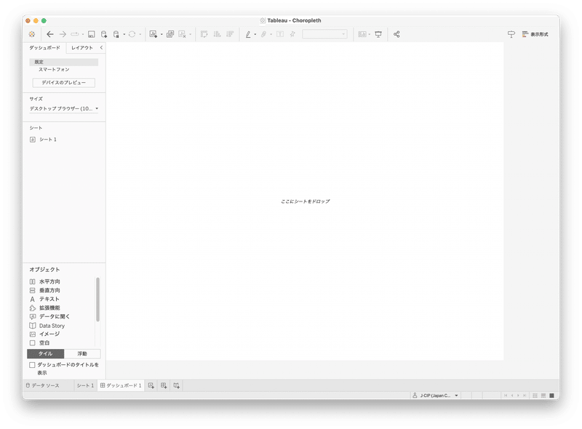The width and height of the screenshot is (582, 429).
Task: Click the デバイスのプレビュー button
Action: click(x=64, y=82)
